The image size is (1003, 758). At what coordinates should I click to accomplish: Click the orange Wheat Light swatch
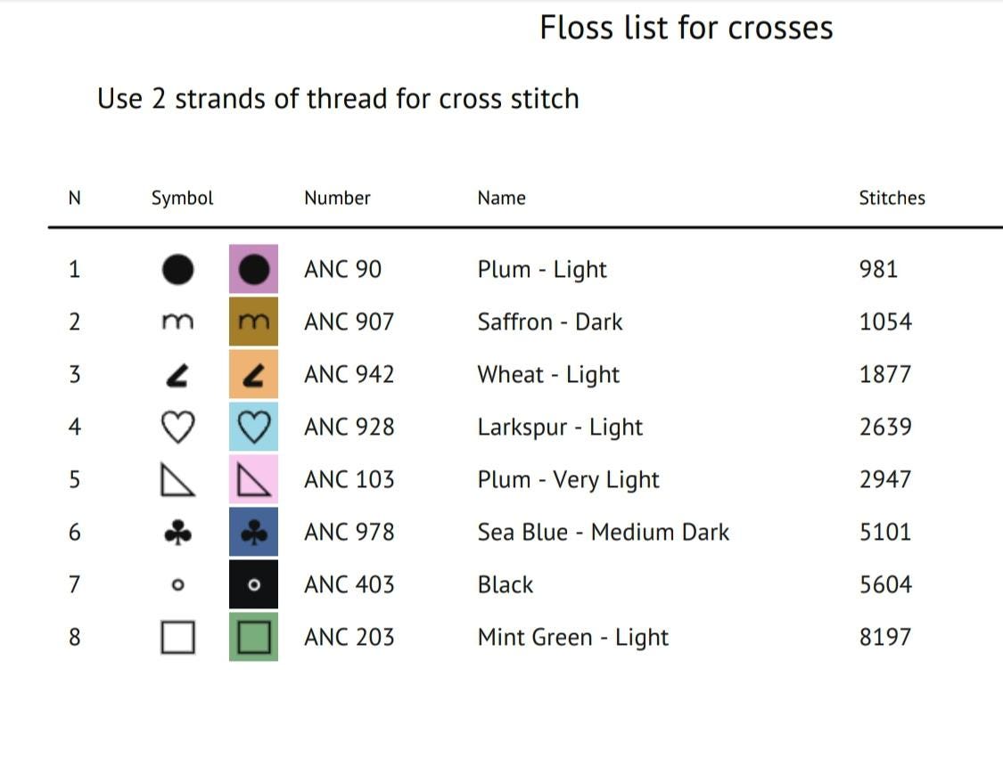(x=253, y=374)
